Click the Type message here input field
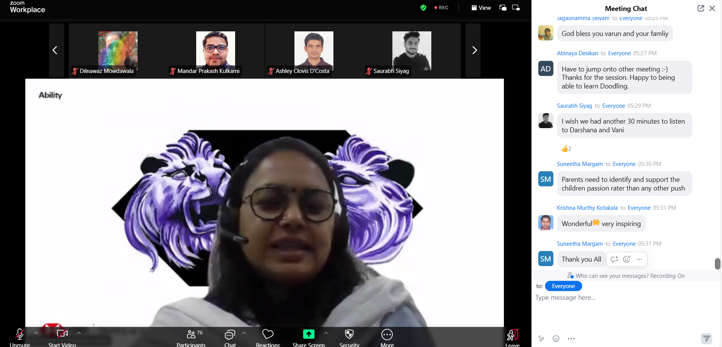 [x=605, y=297]
